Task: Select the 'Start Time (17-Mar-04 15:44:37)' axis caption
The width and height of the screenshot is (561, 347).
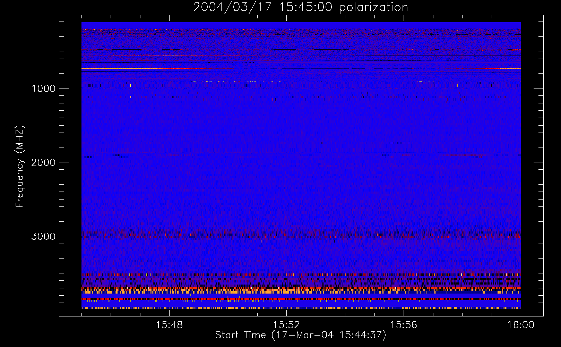Action: pos(301,335)
